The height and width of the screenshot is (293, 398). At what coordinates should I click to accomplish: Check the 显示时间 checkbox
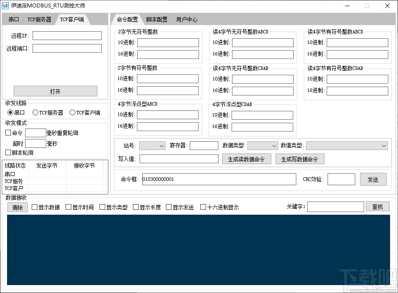click(68, 207)
